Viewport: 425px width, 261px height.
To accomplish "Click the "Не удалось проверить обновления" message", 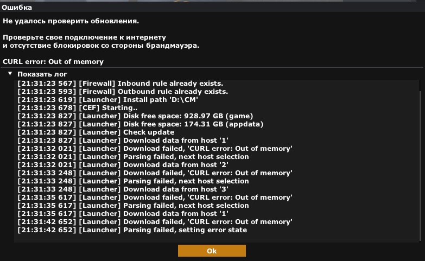I will pos(71,21).
